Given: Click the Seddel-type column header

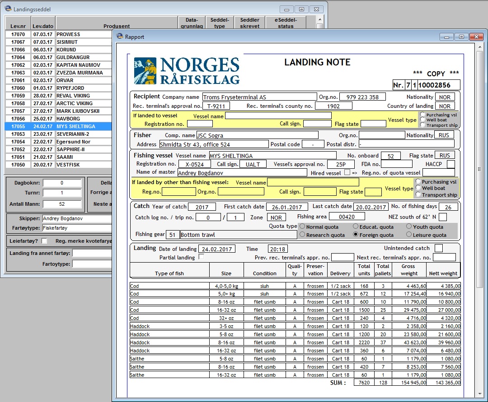Looking at the screenshot, I should pos(220,23).
